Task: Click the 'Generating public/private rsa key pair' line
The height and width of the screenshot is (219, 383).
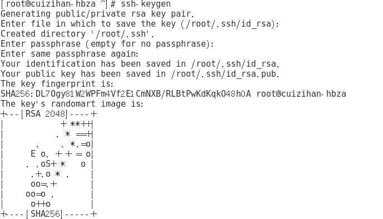Action: pos(97,14)
